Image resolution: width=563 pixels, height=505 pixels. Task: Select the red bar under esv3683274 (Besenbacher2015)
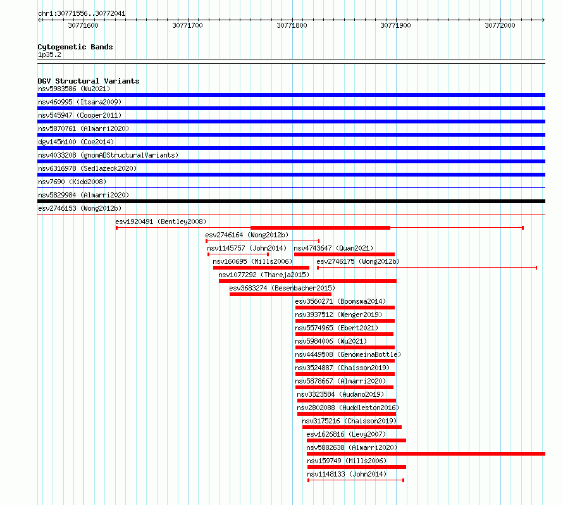(280, 294)
